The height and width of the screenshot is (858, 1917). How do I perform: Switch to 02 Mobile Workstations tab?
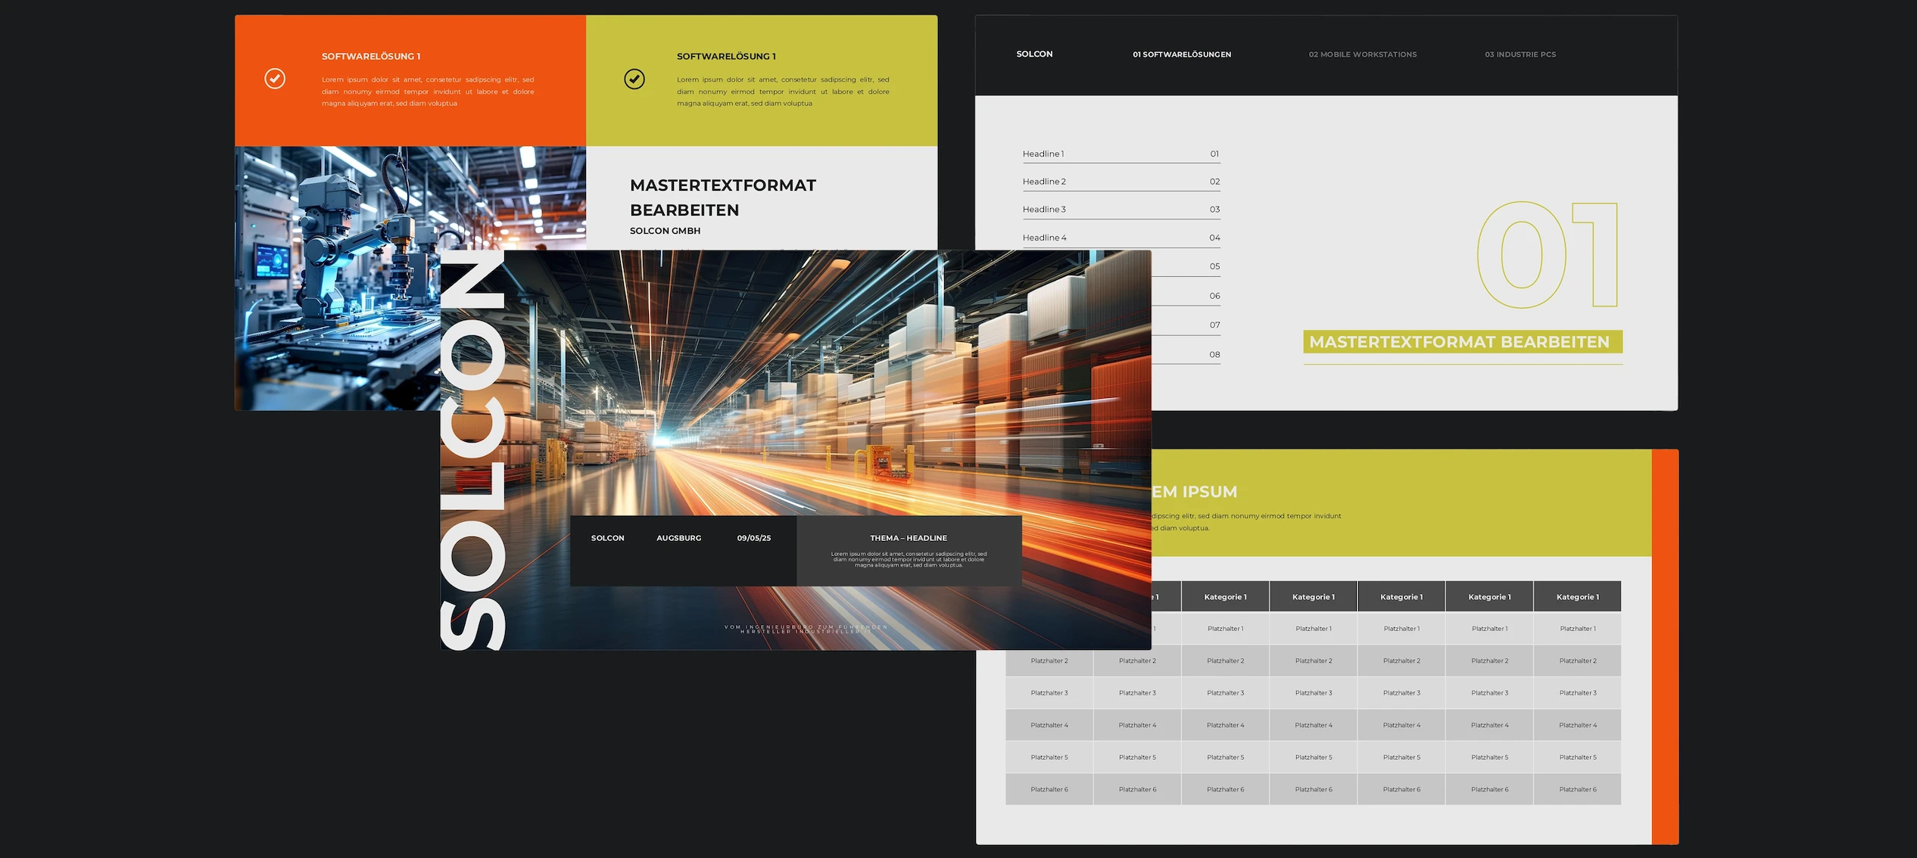[x=1362, y=54]
